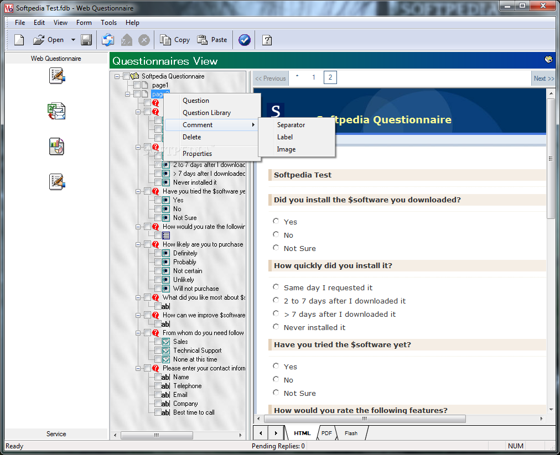560x455 pixels.
Task: Collapse 'Have you tried the $software' node
Action: click(138, 191)
